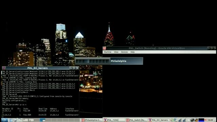Open the Machine menu in VirtualBox
The image size is (217, 122).
(x=107, y=52)
